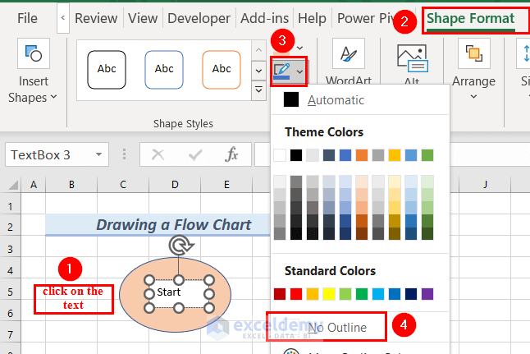530x354 pixels.
Task: Pick the purple standard color swatch
Action: (427, 294)
